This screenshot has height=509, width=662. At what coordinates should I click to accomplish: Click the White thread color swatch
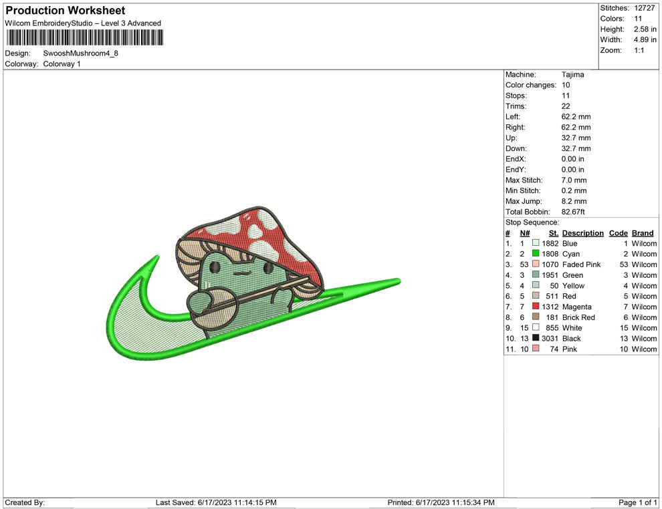(x=536, y=327)
